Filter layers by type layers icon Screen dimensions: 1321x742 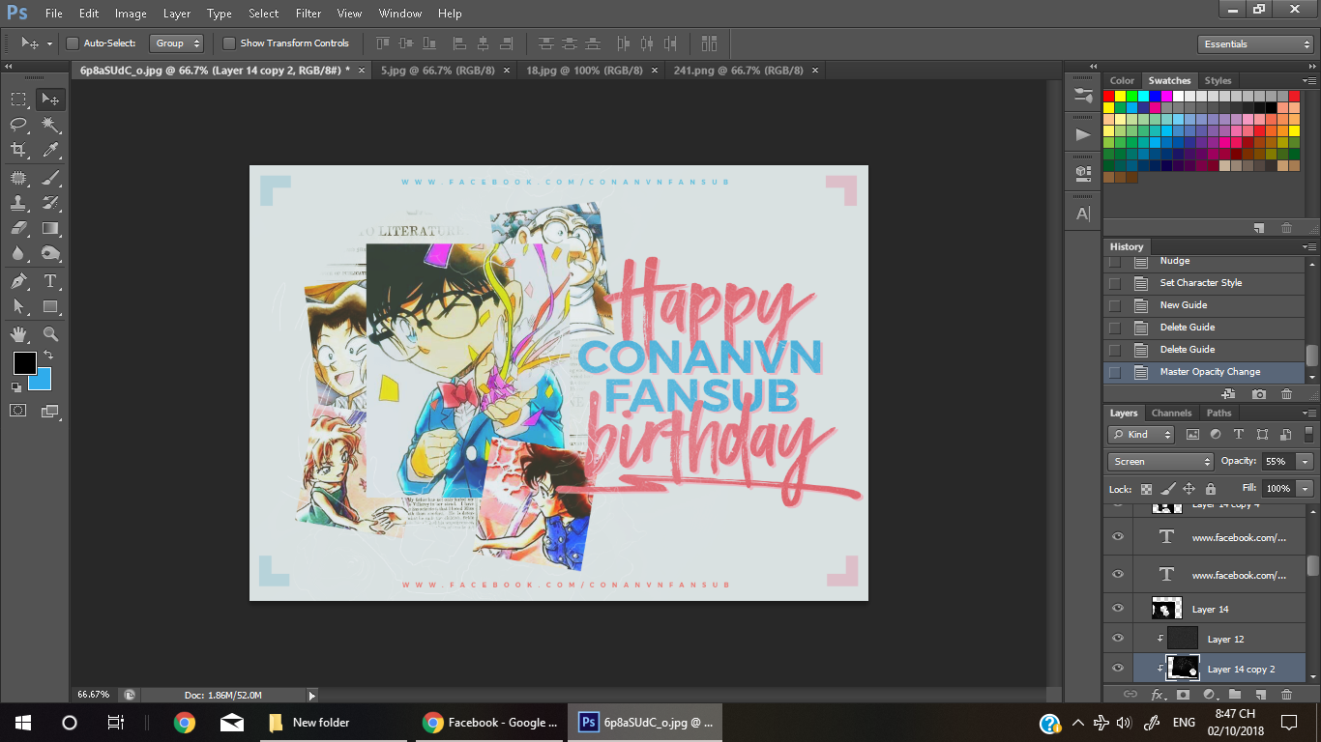1239,435
